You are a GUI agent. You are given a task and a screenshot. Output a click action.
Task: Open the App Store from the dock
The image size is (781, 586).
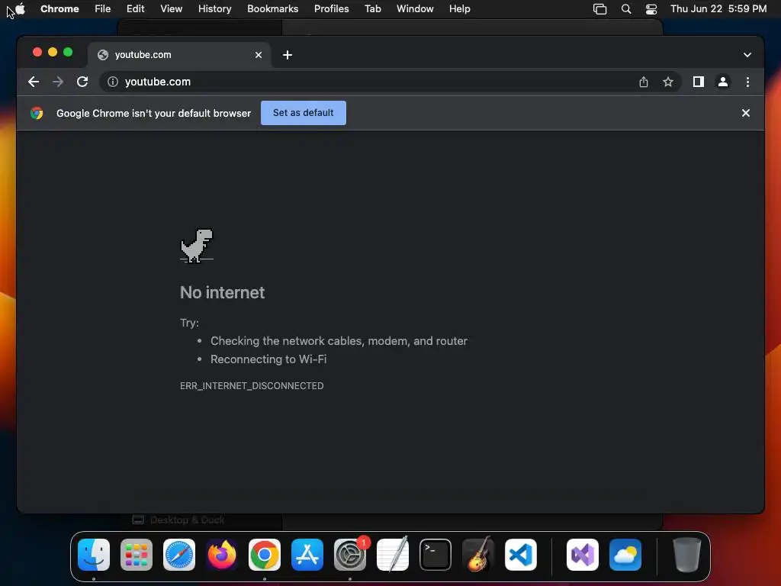click(307, 555)
